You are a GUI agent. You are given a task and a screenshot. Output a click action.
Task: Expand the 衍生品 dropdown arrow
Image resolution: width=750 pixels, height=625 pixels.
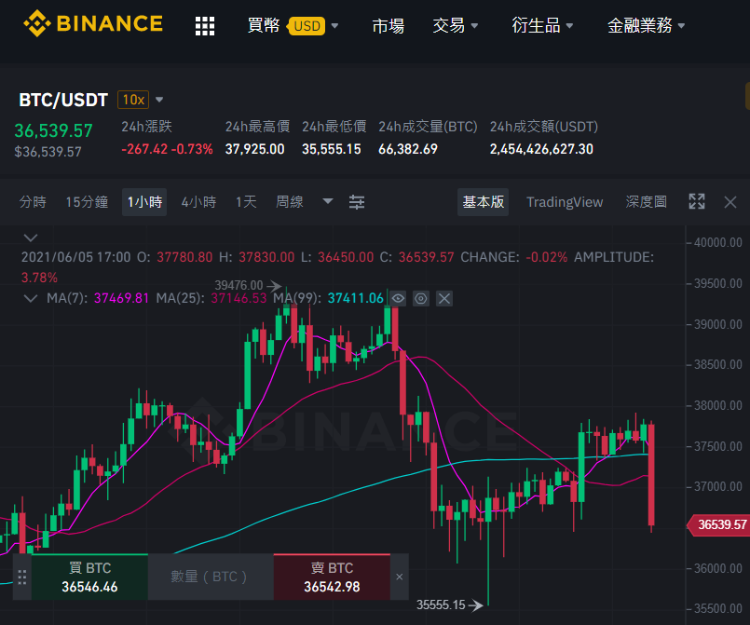coord(569,26)
